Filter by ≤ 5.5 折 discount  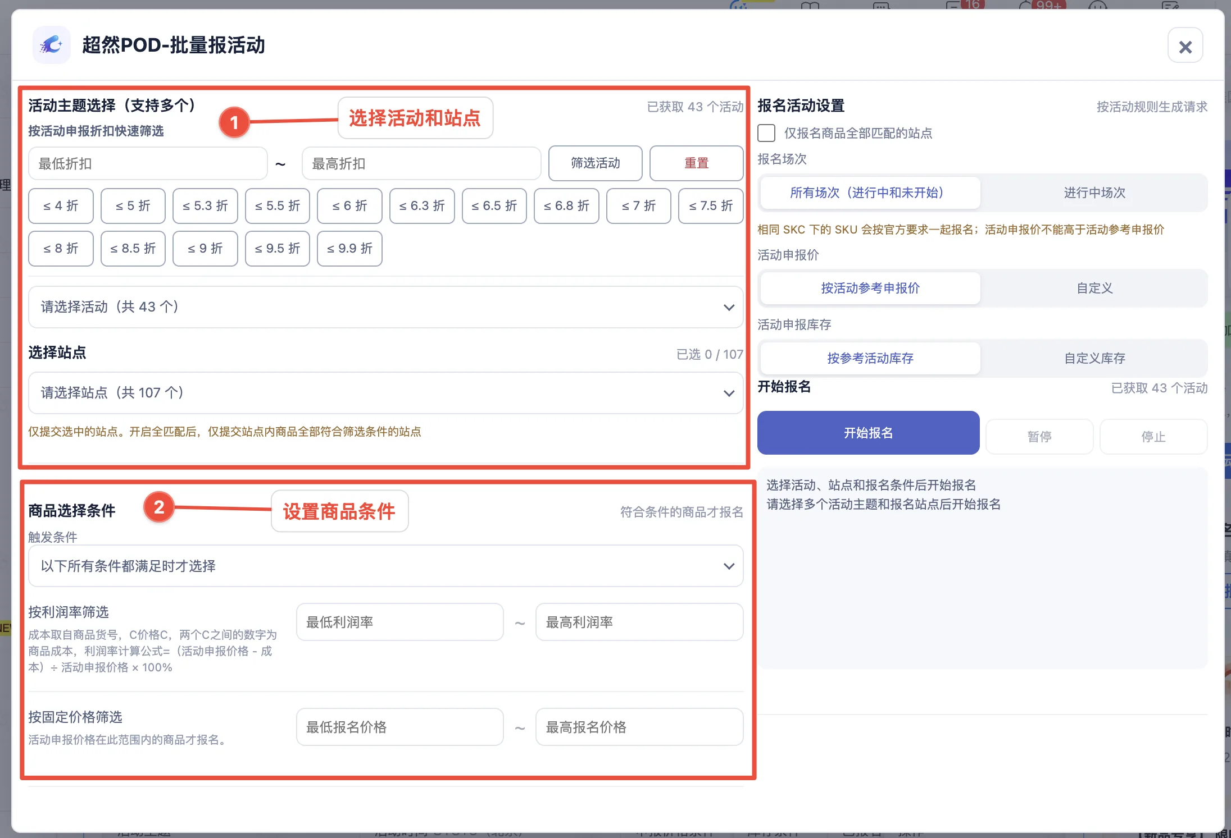coord(278,206)
